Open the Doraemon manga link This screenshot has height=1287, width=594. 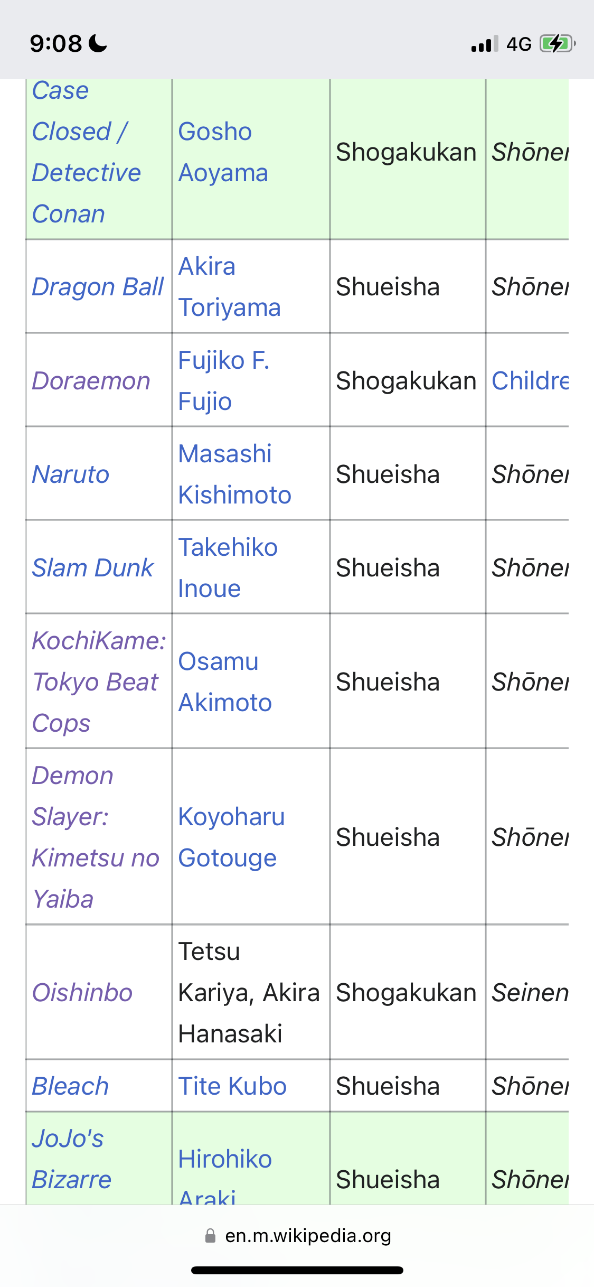[91, 381]
